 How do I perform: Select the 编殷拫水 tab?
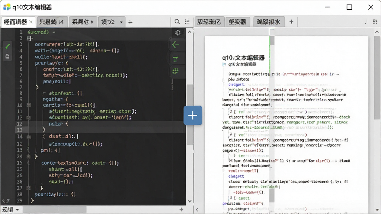click(269, 22)
